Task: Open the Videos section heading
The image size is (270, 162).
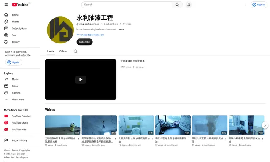Action: (x=50, y=110)
